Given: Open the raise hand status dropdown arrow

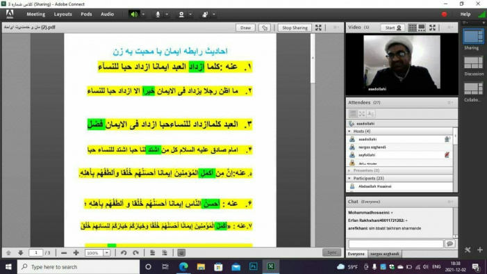Looking at the screenshot, I should [214, 15].
